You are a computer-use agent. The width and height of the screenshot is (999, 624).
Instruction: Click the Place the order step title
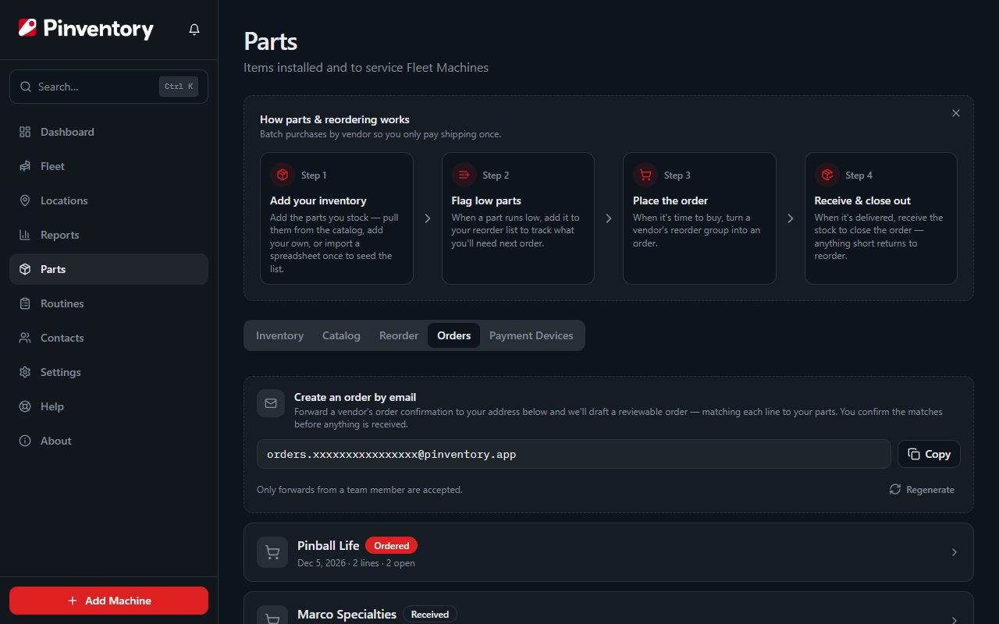tap(670, 200)
